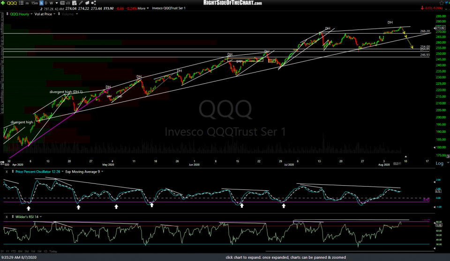Click the bar chart style icon
This screenshot has height=261, width=450.
point(68,3)
